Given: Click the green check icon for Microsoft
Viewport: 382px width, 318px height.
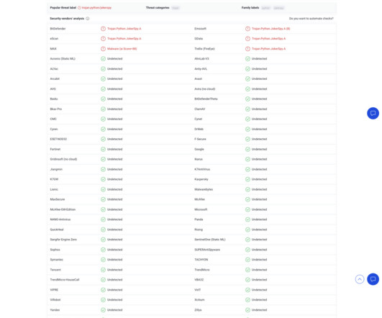Looking at the screenshot, I should point(247,209).
